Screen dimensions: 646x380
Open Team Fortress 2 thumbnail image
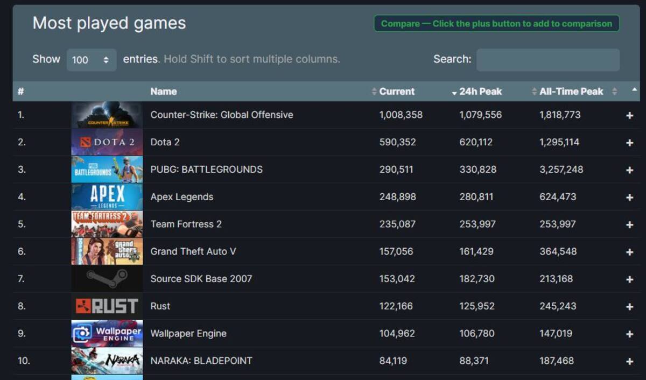click(107, 224)
